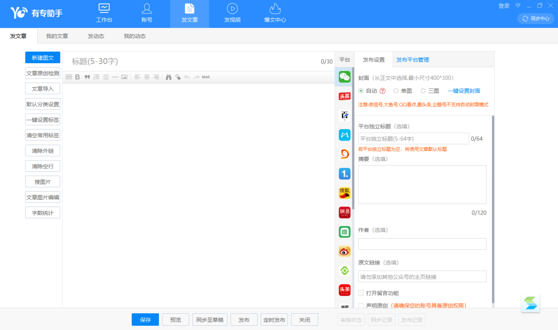This screenshot has width=558, height=330.
Task: Go to the 爆文中心 section
Action: point(275,13)
